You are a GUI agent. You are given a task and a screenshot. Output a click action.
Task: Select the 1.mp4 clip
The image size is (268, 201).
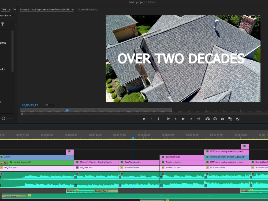(37, 157)
